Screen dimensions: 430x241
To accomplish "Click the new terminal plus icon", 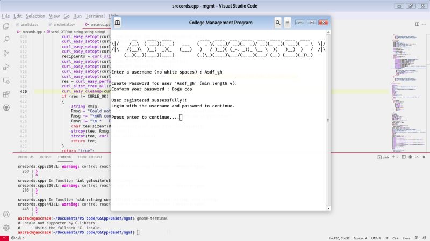I will (393, 157).
